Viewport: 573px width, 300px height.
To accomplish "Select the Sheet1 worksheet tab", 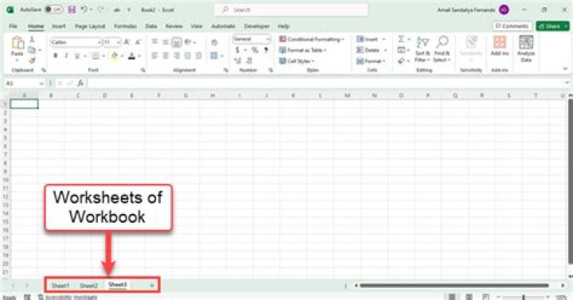I will 60,286.
